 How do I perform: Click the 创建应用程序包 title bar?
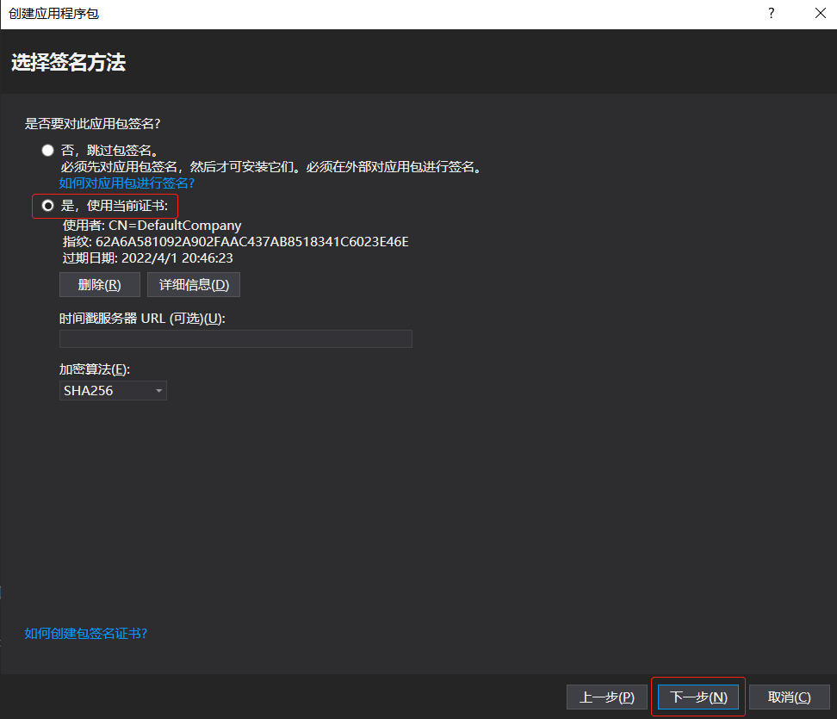[53, 13]
